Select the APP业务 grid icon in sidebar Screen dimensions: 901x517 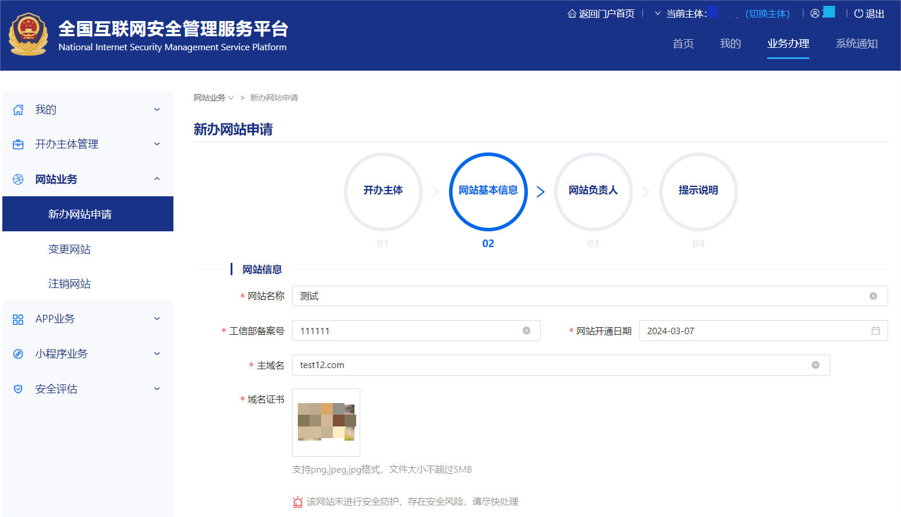coord(18,318)
